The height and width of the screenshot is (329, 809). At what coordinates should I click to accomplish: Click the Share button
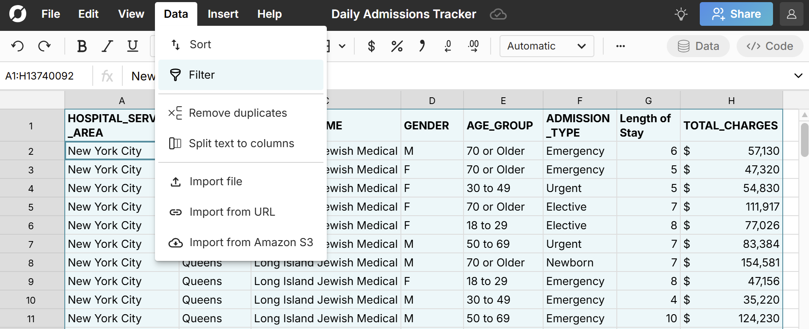(736, 14)
